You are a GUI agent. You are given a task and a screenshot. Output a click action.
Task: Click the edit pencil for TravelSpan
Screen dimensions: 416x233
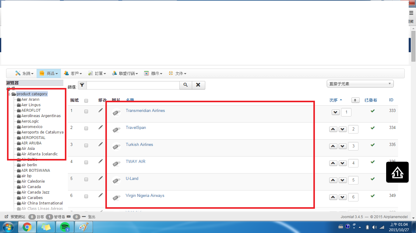(x=100, y=127)
